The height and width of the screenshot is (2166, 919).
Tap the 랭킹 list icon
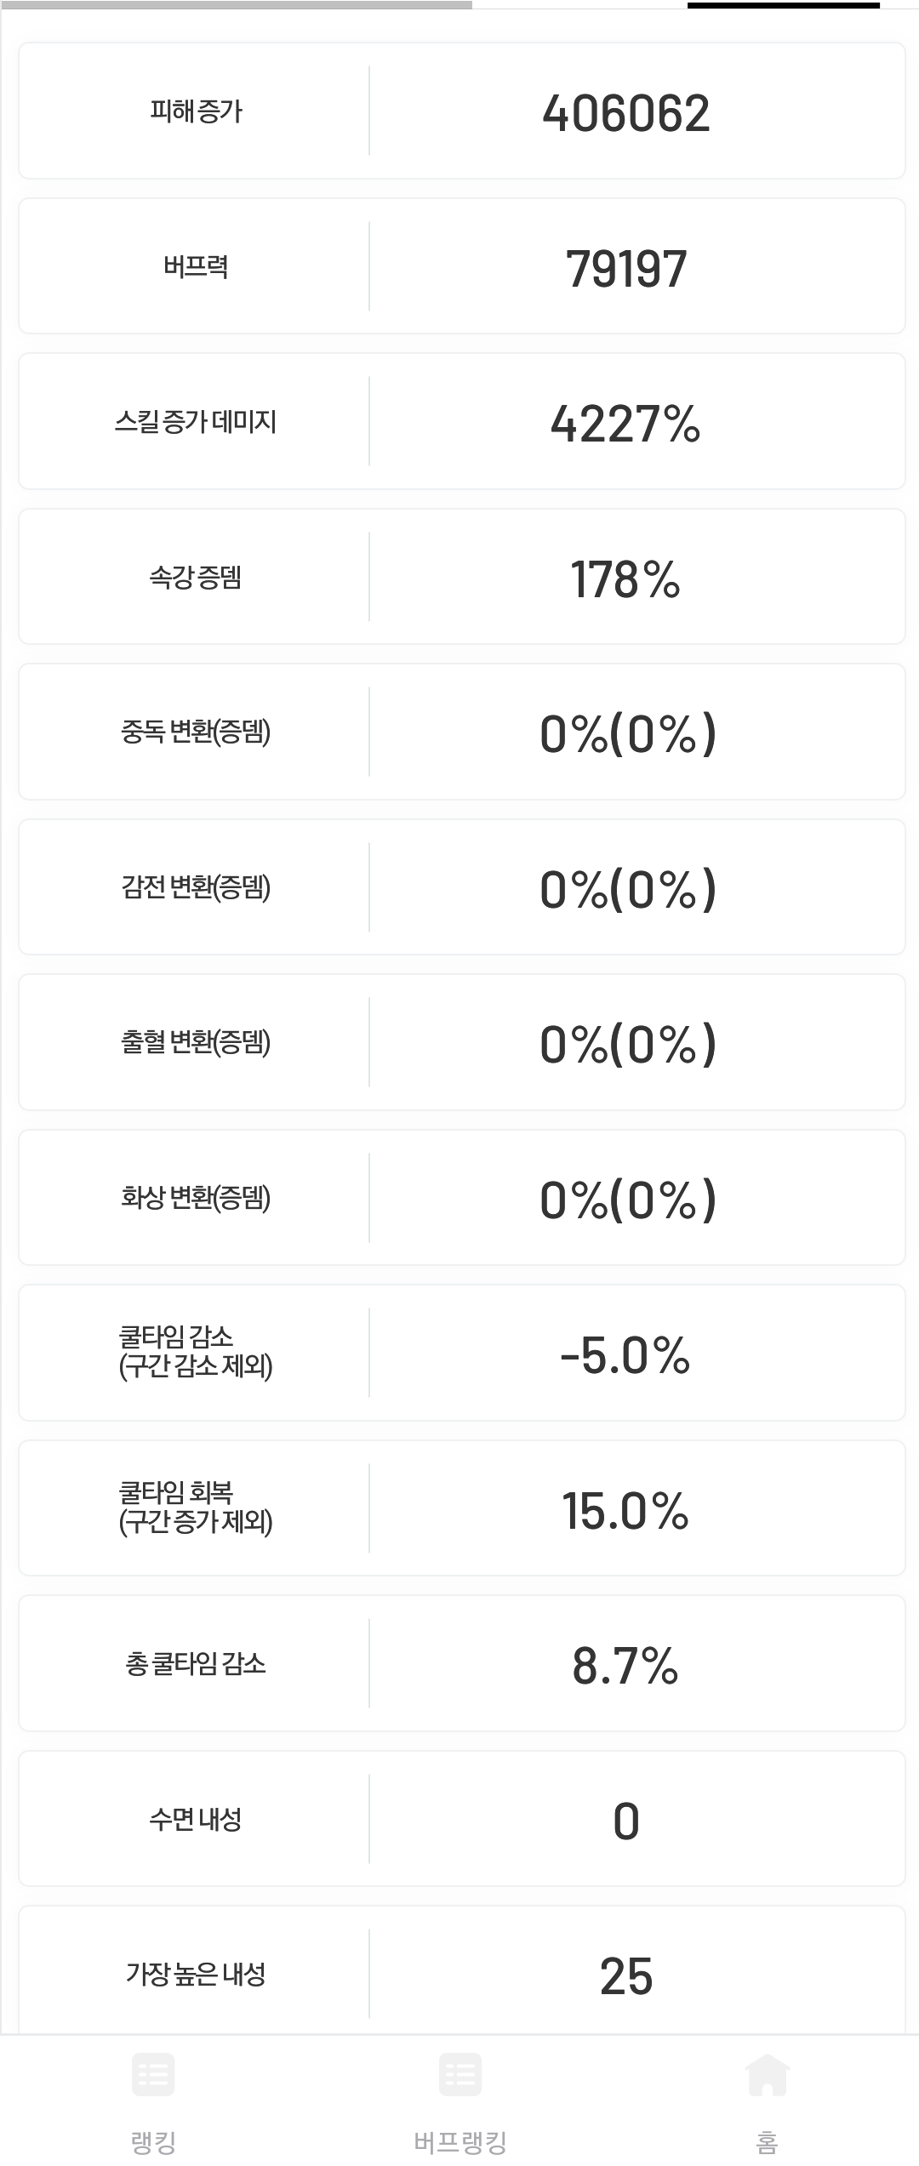coord(153,2074)
